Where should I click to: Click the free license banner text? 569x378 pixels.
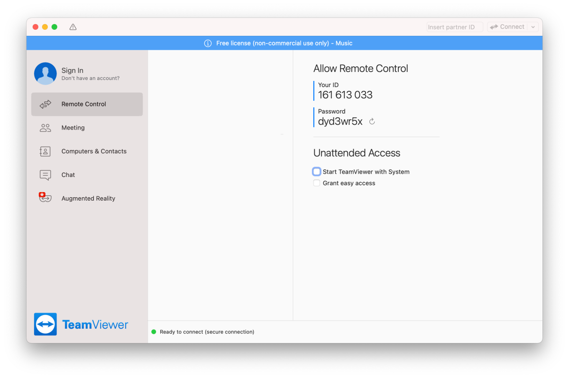point(284,43)
